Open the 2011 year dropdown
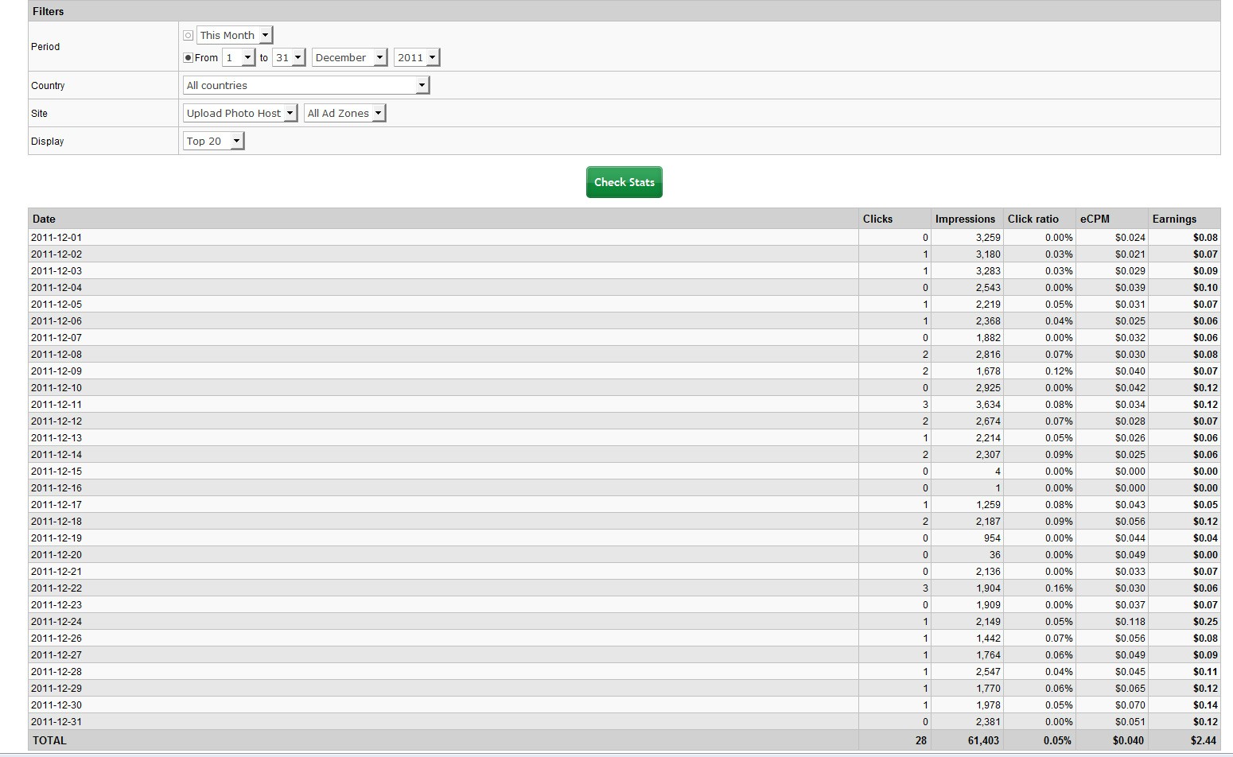Viewport: 1233px width, 757px height. point(417,57)
